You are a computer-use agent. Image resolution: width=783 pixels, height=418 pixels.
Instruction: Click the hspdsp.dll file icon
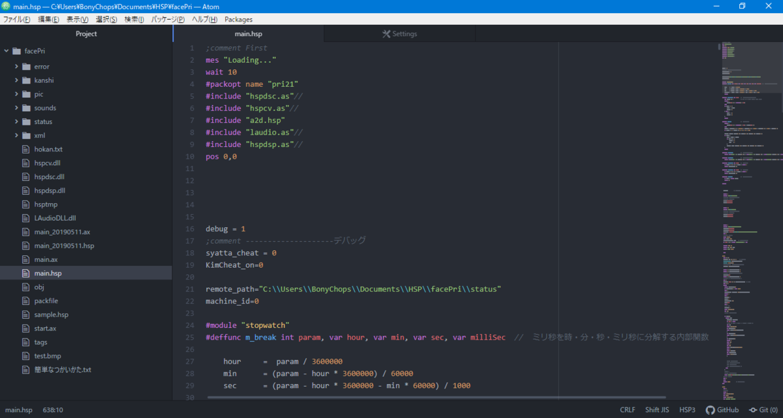(x=26, y=190)
